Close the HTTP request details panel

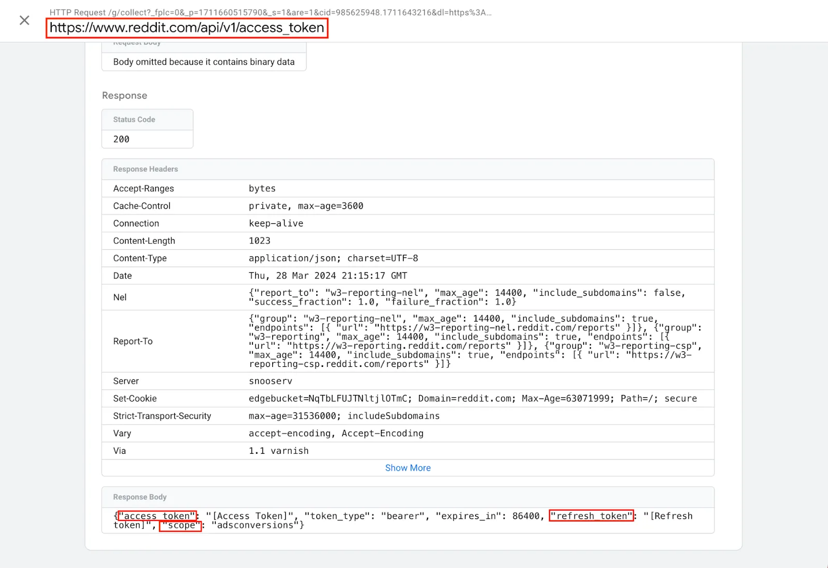click(24, 20)
